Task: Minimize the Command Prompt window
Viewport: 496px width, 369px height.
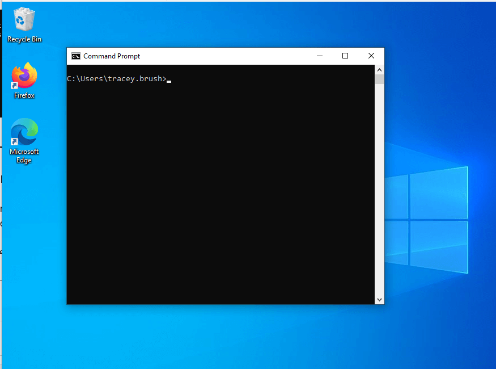Action: 320,56
